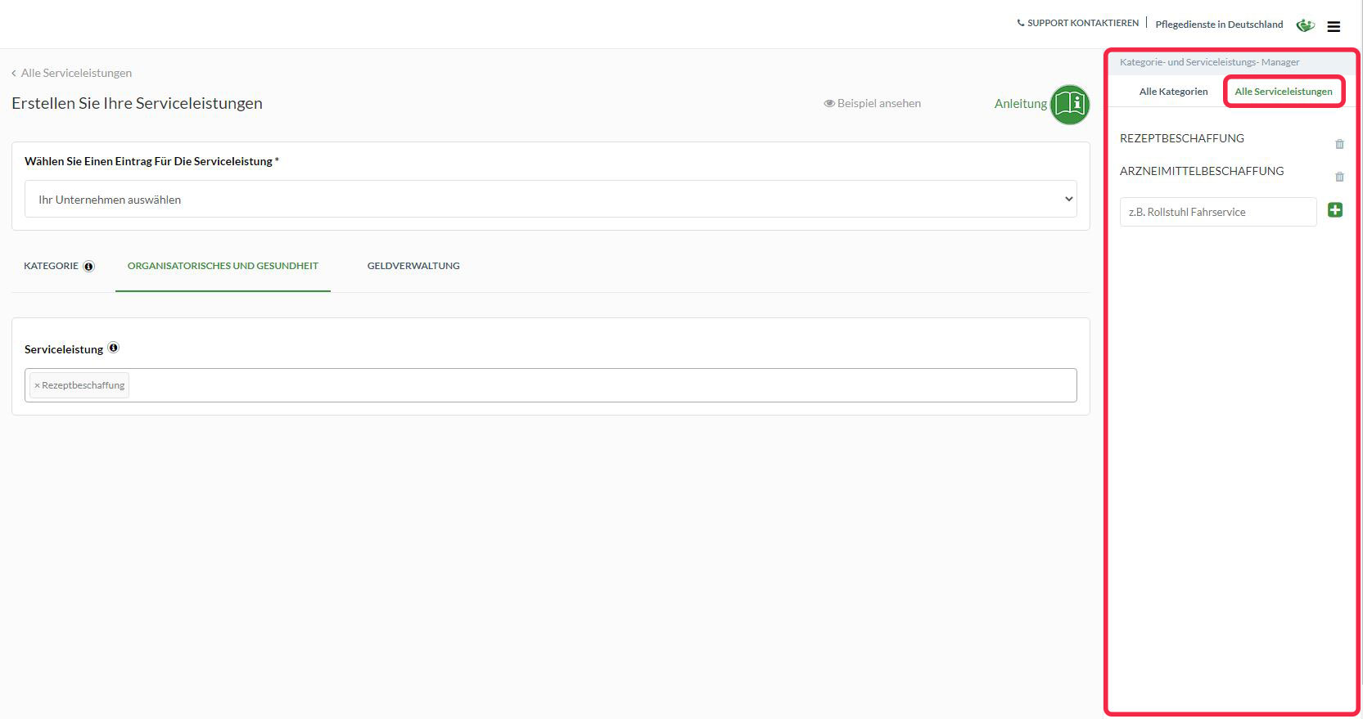Screen dimensions: 1363x719
Task: Switch to the Geldverwaltung tab
Action: (413, 266)
